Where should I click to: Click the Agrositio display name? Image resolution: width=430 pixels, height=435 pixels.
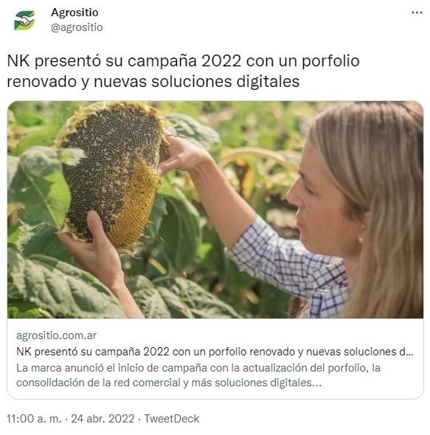[x=74, y=13]
